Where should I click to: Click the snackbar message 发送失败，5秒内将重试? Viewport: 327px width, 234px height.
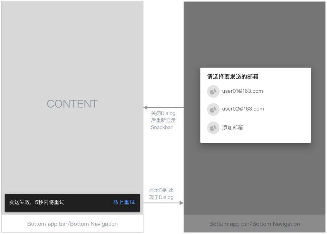click(x=37, y=202)
